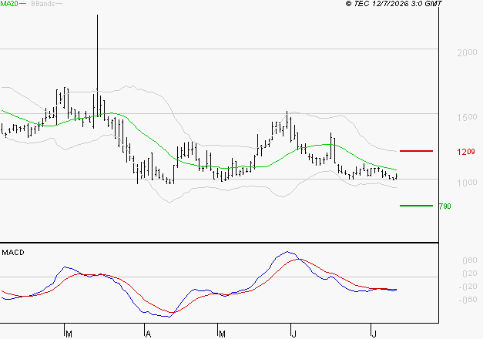Click the MACD panel label
Screen dimensions: 483x339
tap(13, 253)
